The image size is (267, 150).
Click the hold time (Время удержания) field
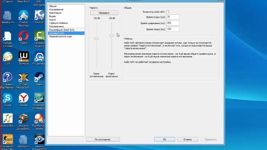click(172, 23)
